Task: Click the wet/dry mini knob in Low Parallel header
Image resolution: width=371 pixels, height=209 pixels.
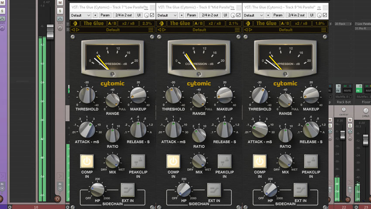Action: 147,15
